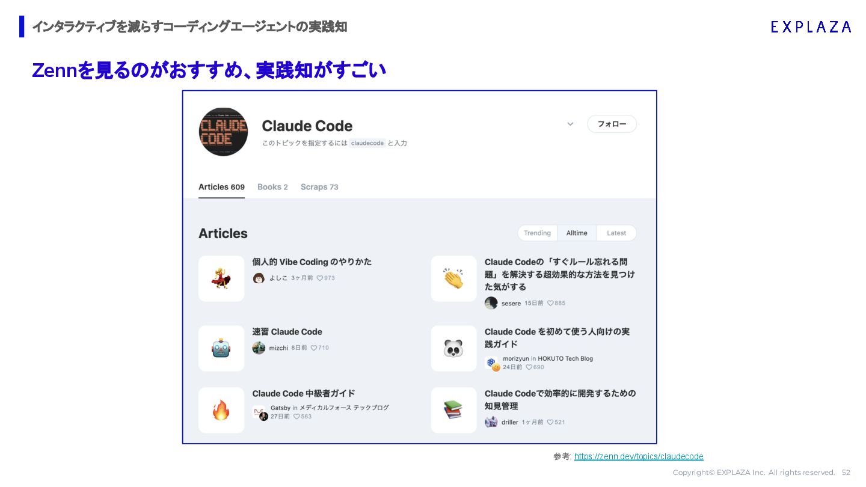
Task: Switch to the Books 2 tab
Action: tap(272, 187)
